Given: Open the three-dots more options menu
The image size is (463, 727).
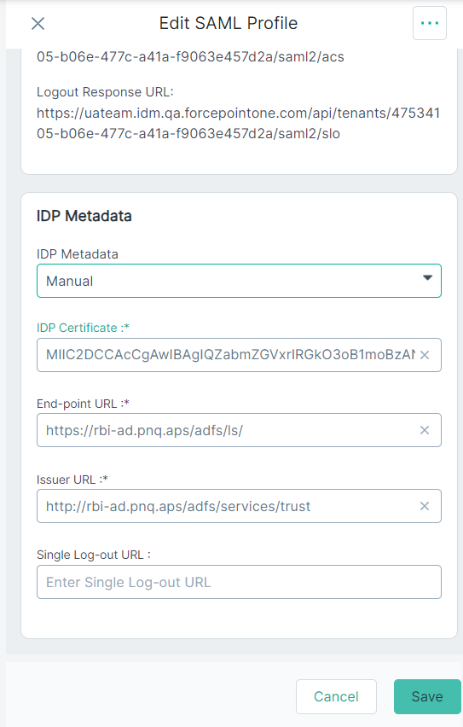Looking at the screenshot, I should tap(430, 23).
